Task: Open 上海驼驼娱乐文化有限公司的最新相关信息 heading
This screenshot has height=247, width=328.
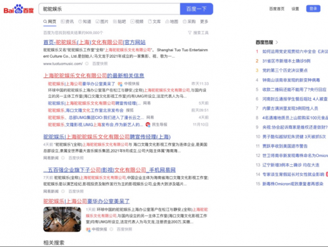Action: click(94, 76)
